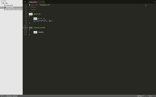Click line number 11 in the gutter
The height and width of the screenshot is (97, 156).
[25, 27]
